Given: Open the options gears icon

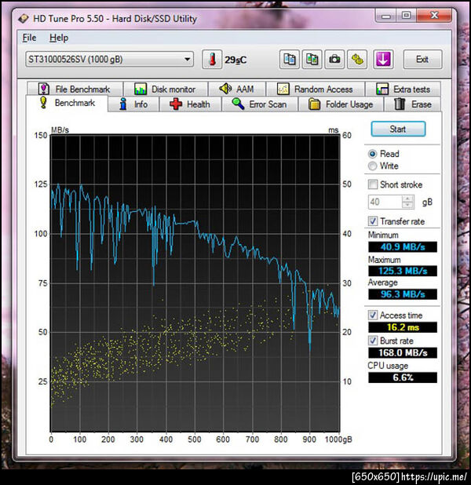Looking at the screenshot, I should point(357,59).
